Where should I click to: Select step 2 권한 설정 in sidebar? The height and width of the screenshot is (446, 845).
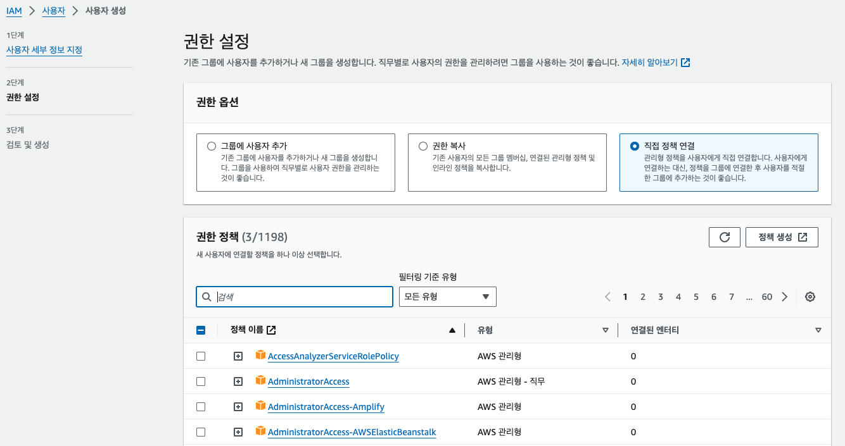click(x=23, y=97)
